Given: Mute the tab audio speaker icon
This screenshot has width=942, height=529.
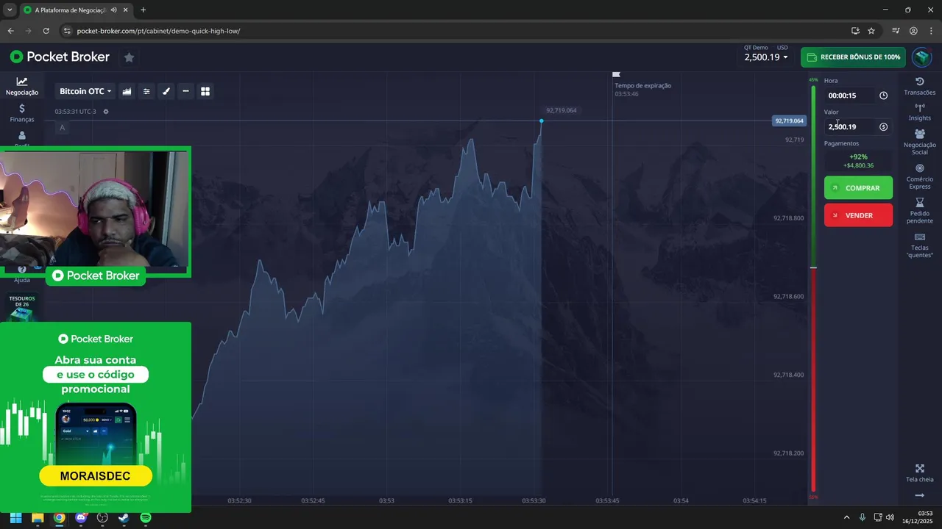Looking at the screenshot, I should (113, 10).
